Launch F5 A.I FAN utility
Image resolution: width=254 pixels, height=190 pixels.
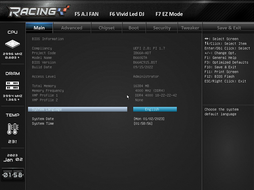pyautogui.click(x=87, y=14)
